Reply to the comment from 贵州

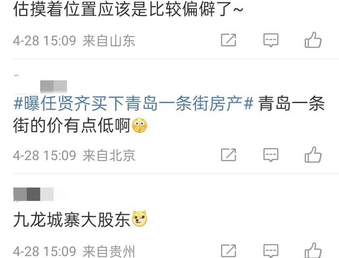tap(271, 251)
